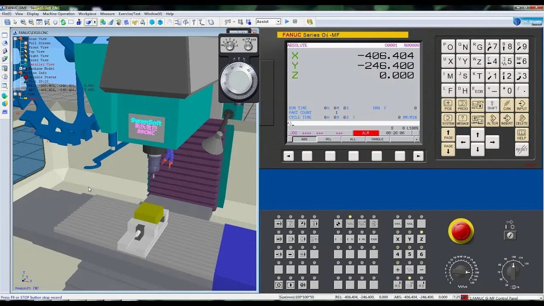Collapse the G Code tree node
Screen dimensions: 544x306
[x=15, y=94]
